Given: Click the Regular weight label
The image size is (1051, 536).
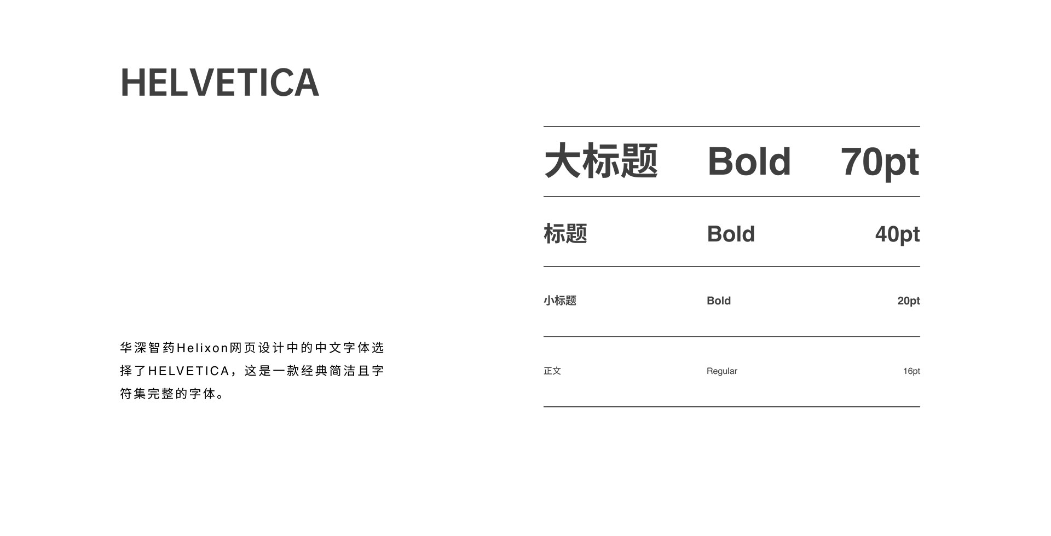Looking at the screenshot, I should point(722,371).
